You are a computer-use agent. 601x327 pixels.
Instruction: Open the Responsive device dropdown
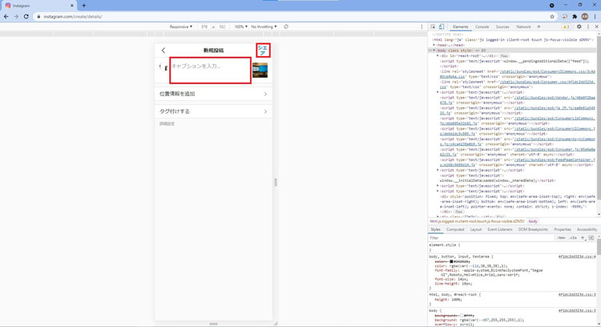(x=181, y=26)
